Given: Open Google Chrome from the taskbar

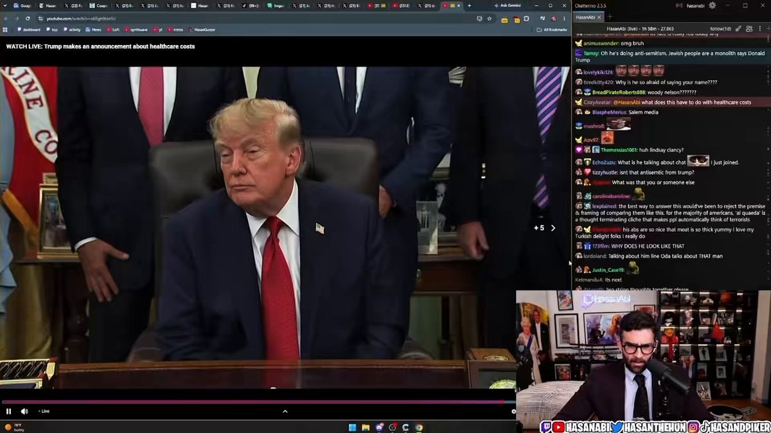Looking at the screenshot, I should point(419,427).
